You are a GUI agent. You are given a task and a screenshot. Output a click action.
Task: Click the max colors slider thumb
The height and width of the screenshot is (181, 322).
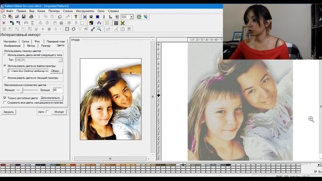tap(22, 90)
